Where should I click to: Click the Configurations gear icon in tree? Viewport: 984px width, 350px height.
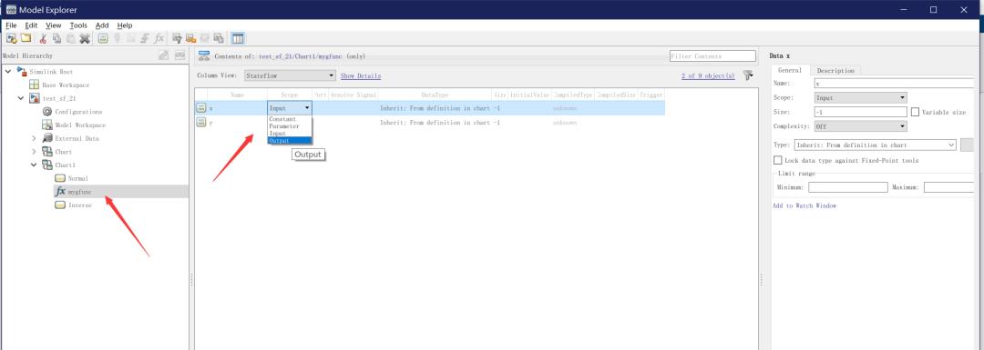(x=47, y=112)
